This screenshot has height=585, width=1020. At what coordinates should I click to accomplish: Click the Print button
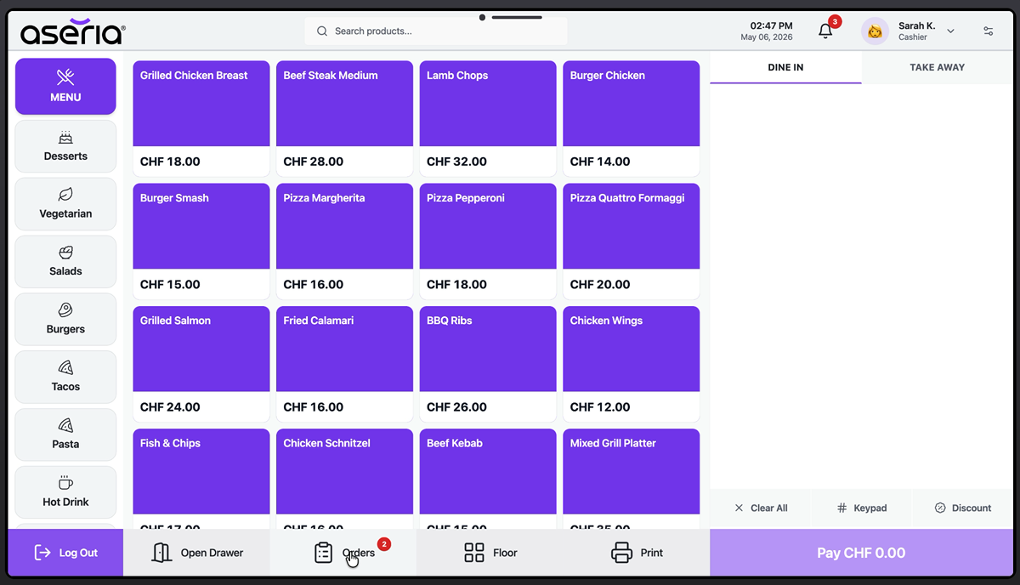(x=637, y=553)
